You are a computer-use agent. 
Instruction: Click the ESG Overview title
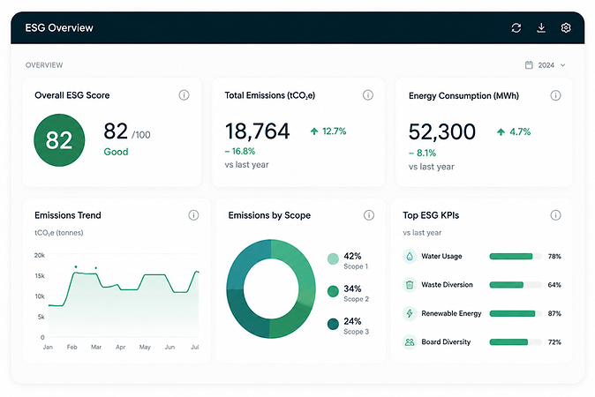pos(59,27)
